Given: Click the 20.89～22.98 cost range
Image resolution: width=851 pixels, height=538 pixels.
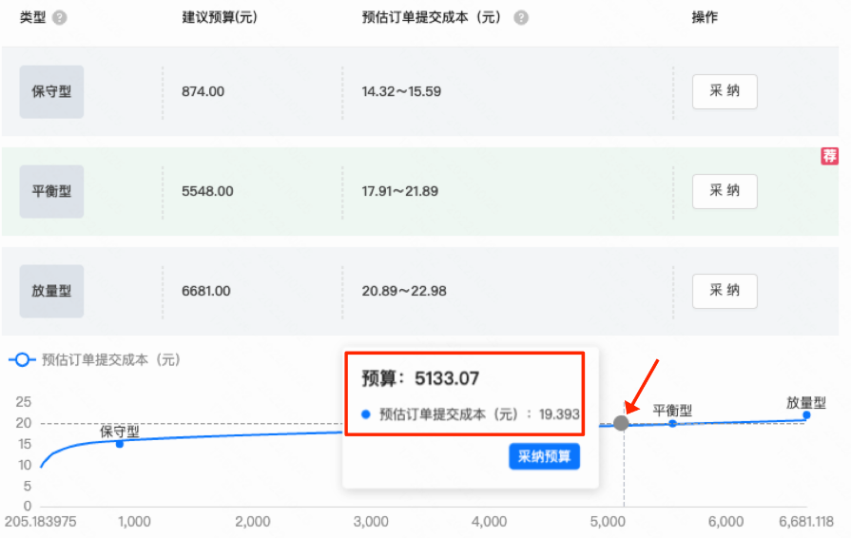Looking at the screenshot, I should pyautogui.click(x=404, y=291).
